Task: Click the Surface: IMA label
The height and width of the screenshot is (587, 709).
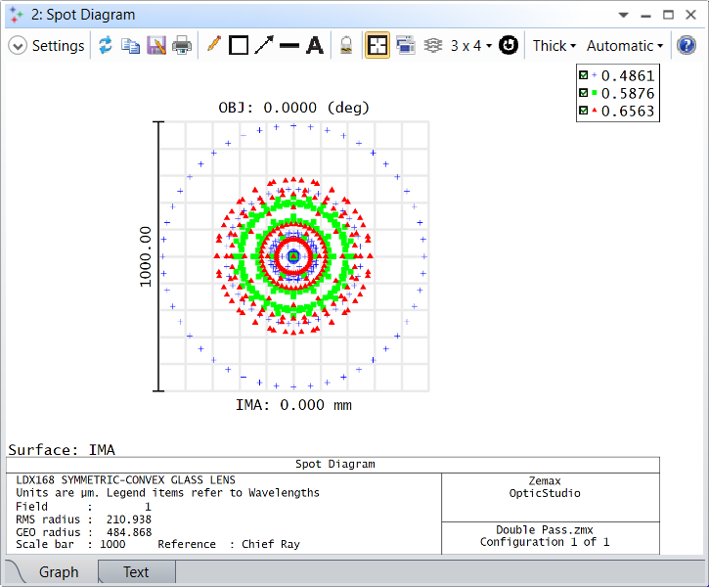Action: [x=62, y=449]
